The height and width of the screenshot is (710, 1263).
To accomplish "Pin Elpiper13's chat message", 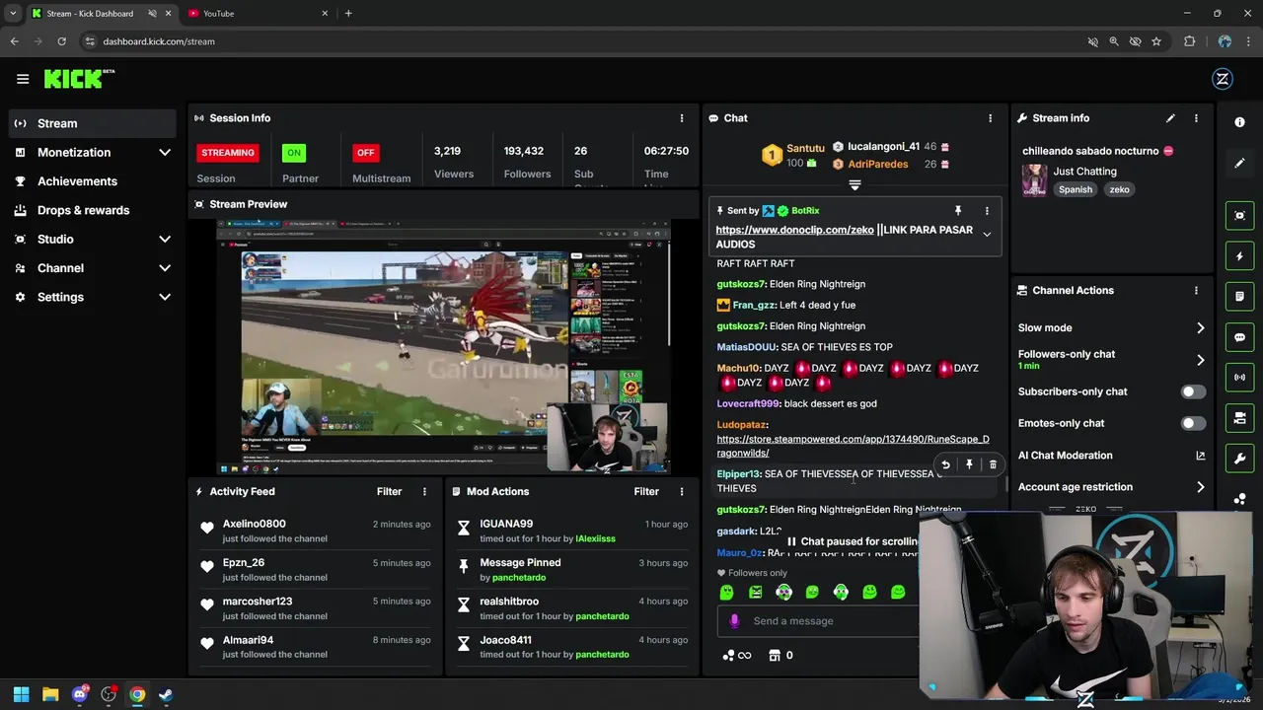I will (x=969, y=464).
